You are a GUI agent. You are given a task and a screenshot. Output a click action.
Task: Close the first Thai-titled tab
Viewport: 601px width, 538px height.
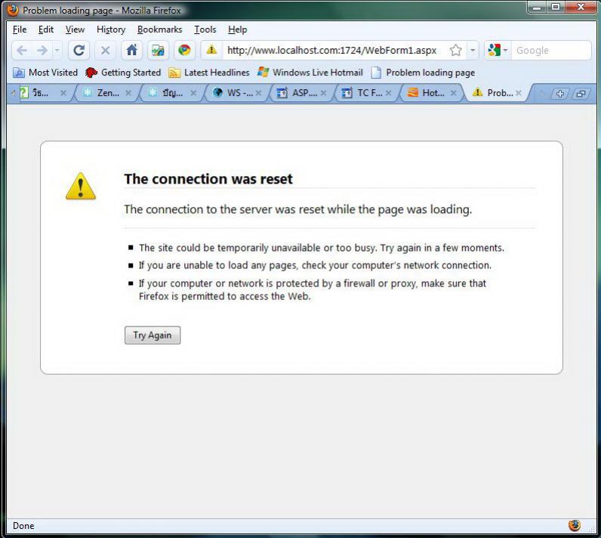coord(63,93)
